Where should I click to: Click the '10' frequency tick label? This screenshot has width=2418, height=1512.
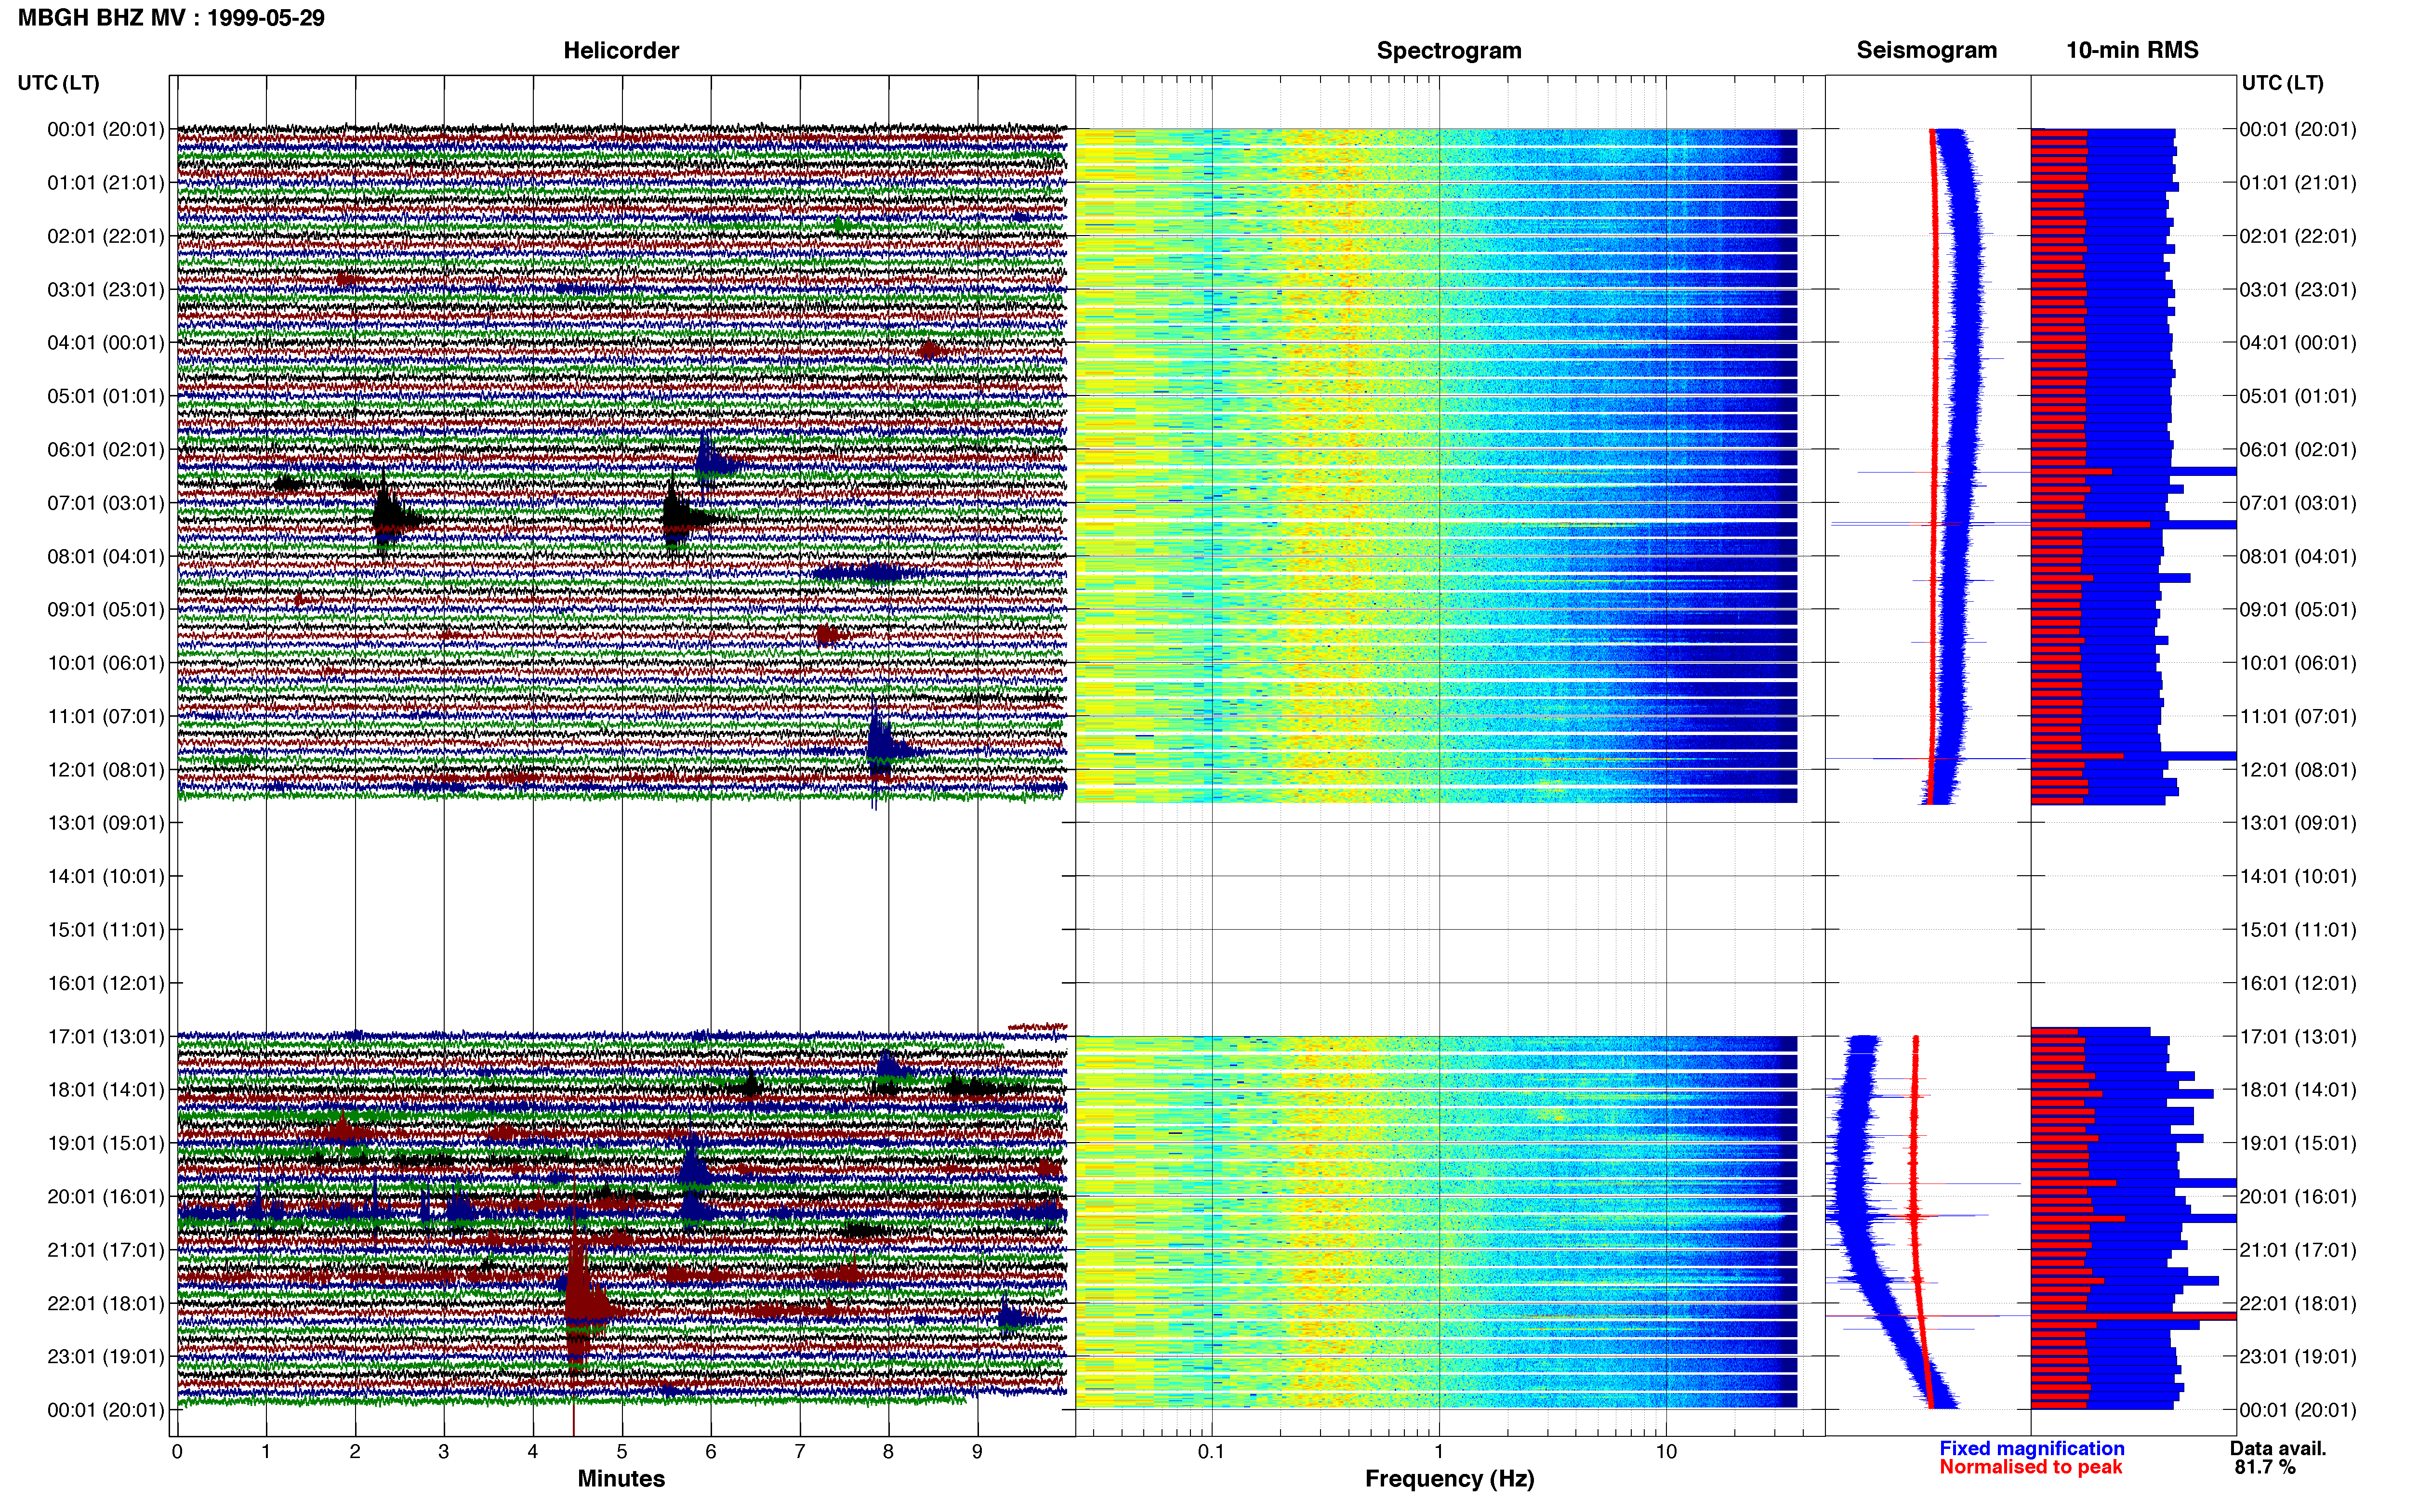[x=1666, y=1452]
